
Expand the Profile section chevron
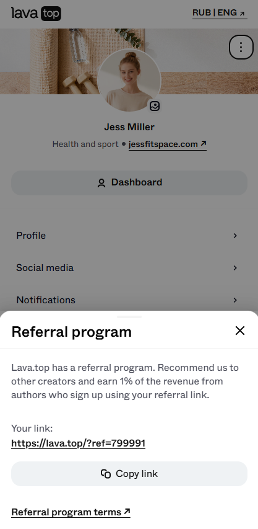tap(235, 236)
